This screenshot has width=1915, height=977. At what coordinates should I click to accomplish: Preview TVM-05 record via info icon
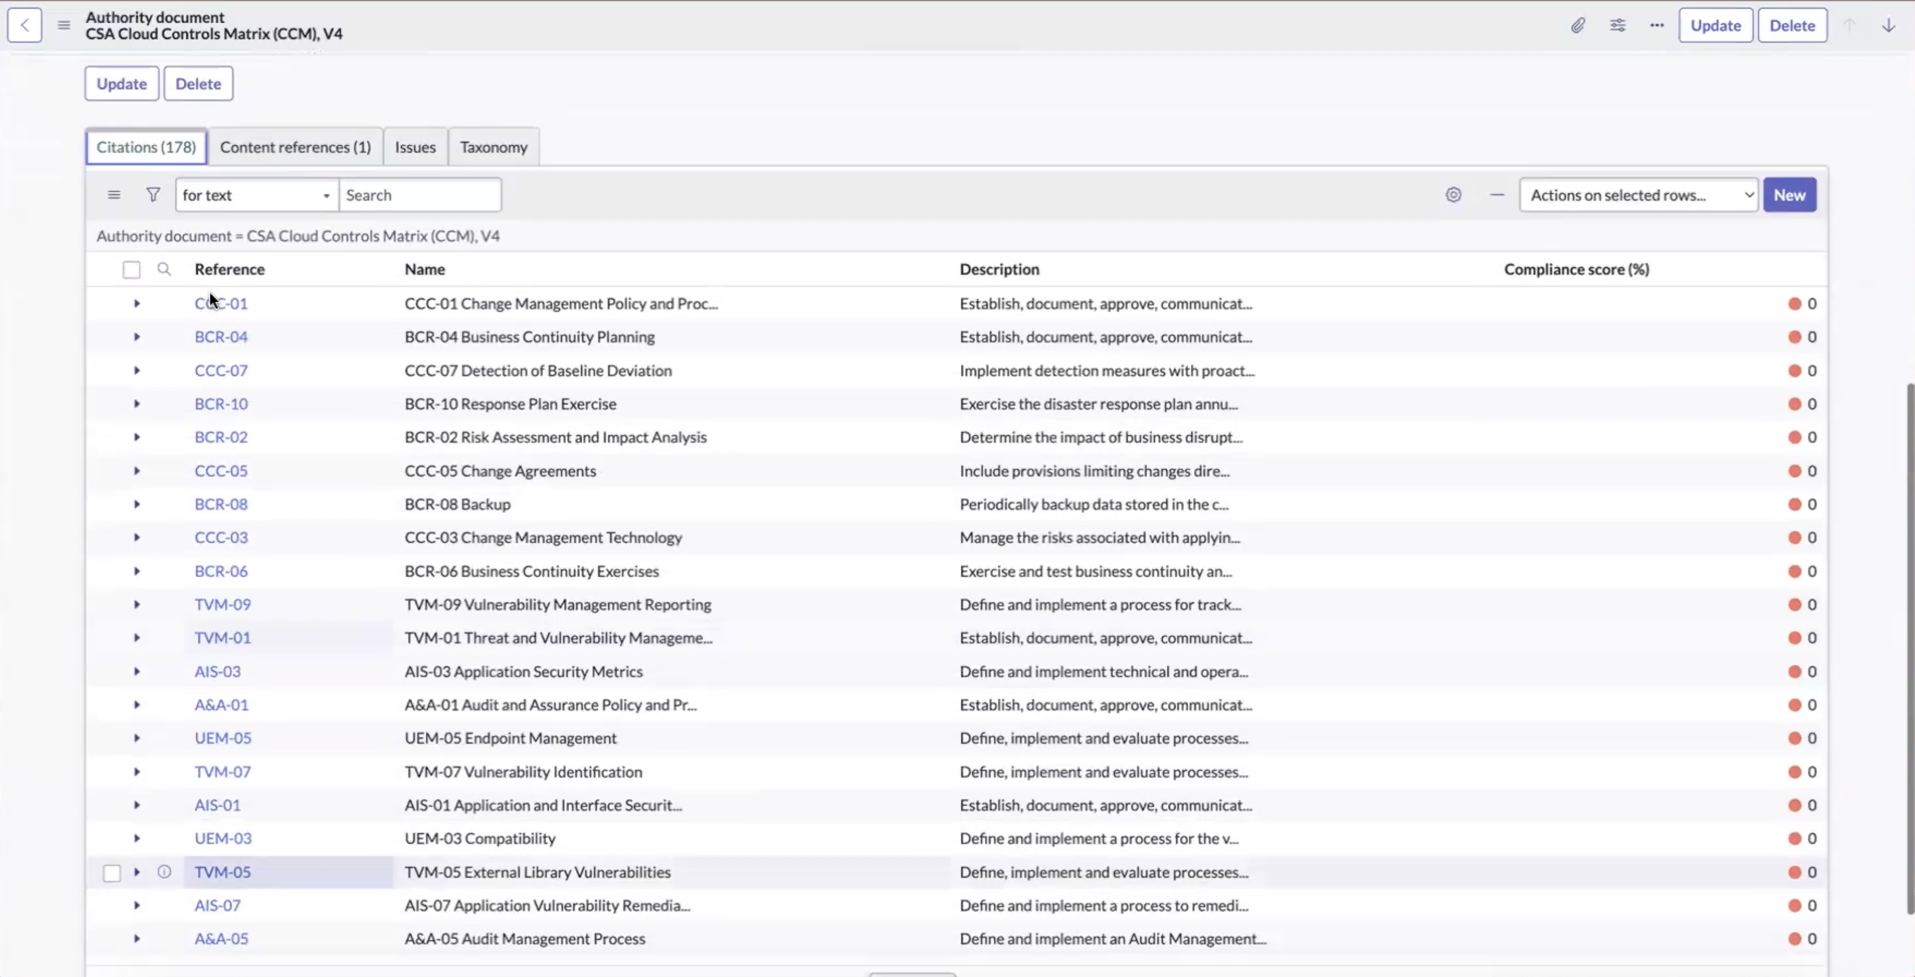tap(164, 872)
